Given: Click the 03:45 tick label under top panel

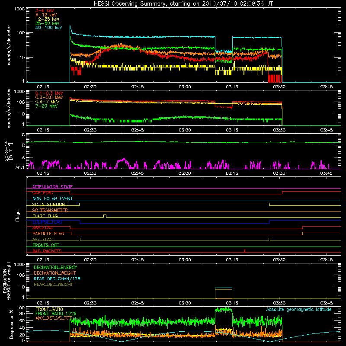Looking at the screenshot, I should click(327, 87).
